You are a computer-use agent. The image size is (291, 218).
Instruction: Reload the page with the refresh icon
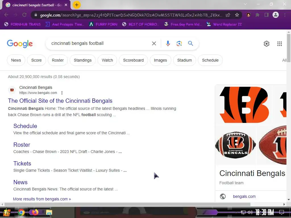pyautogui.click(x=24, y=15)
